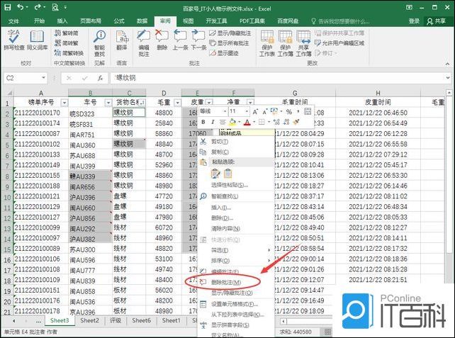Toggle 显示/隐藏批注 in the ribbon
The width and height of the screenshot is (455, 338).
(230, 33)
